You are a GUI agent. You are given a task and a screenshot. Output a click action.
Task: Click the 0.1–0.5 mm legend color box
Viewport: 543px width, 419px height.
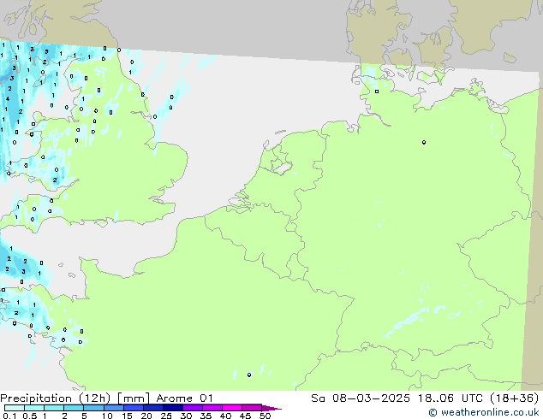pos(15,408)
